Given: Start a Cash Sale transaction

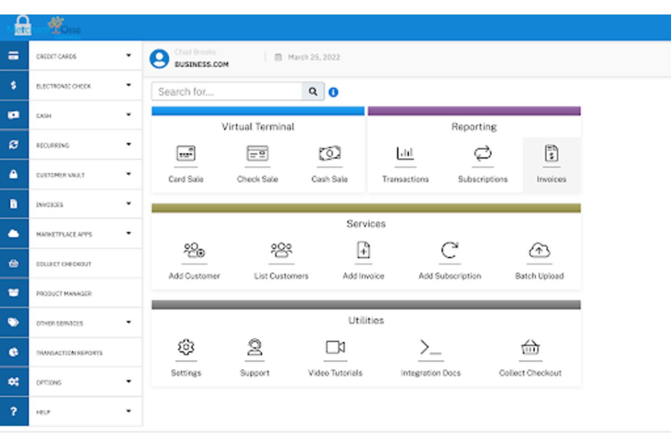Looking at the screenshot, I should click(330, 163).
